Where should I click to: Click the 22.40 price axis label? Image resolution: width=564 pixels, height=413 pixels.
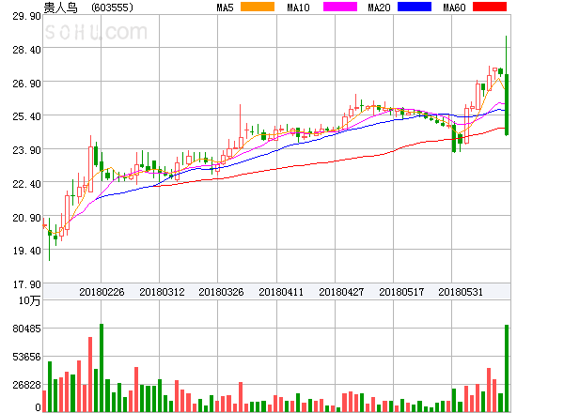tap(26, 184)
